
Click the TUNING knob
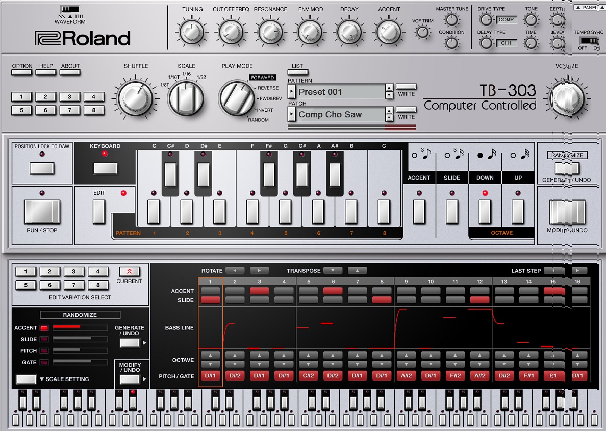[192, 32]
